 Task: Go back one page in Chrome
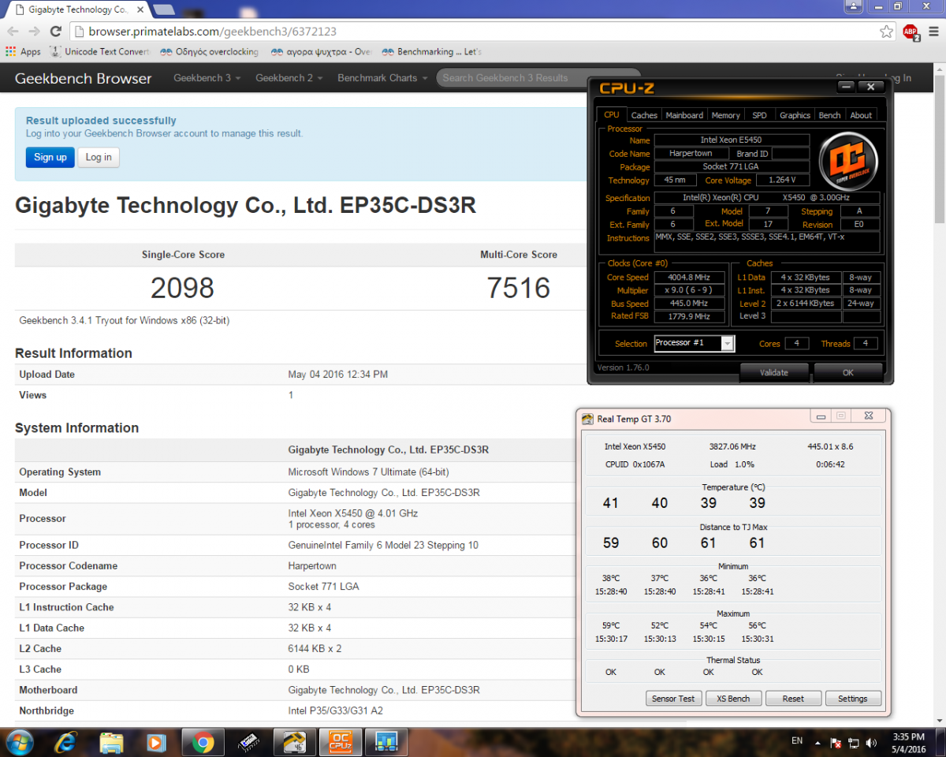13,32
